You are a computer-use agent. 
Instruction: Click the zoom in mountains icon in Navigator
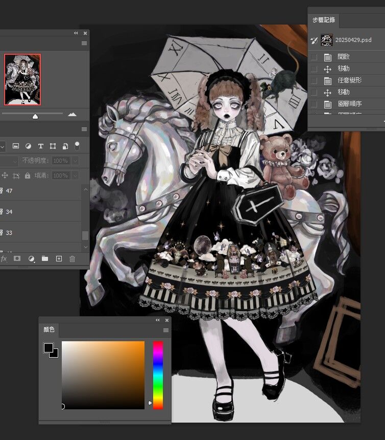coord(72,114)
